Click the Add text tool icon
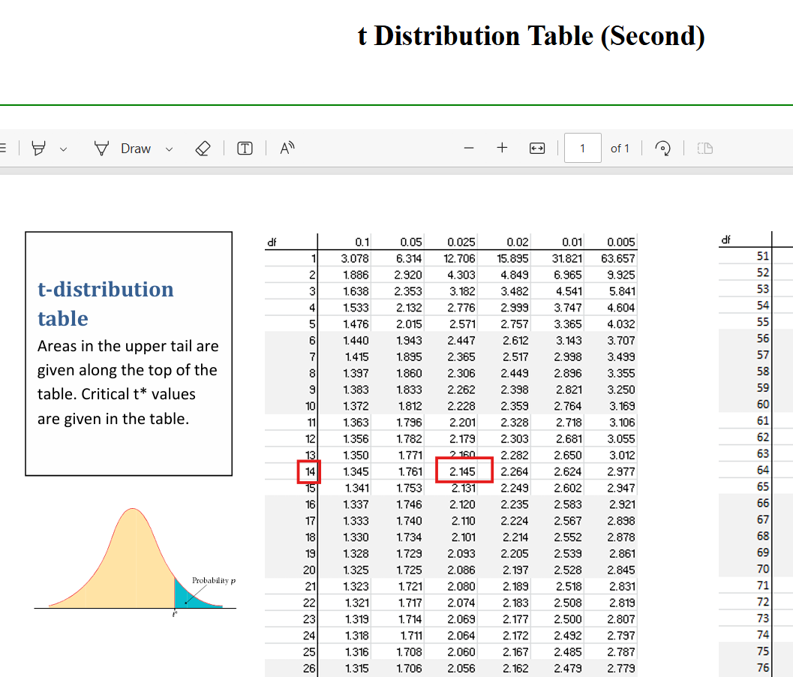 pyautogui.click(x=245, y=149)
